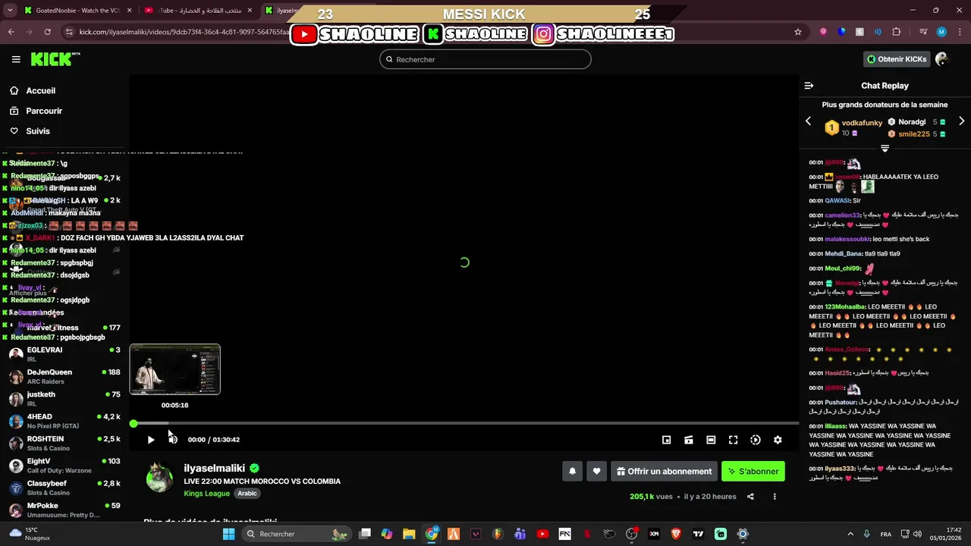Open EightV channel in sidebar
The height and width of the screenshot is (546, 971).
[x=64, y=466]
